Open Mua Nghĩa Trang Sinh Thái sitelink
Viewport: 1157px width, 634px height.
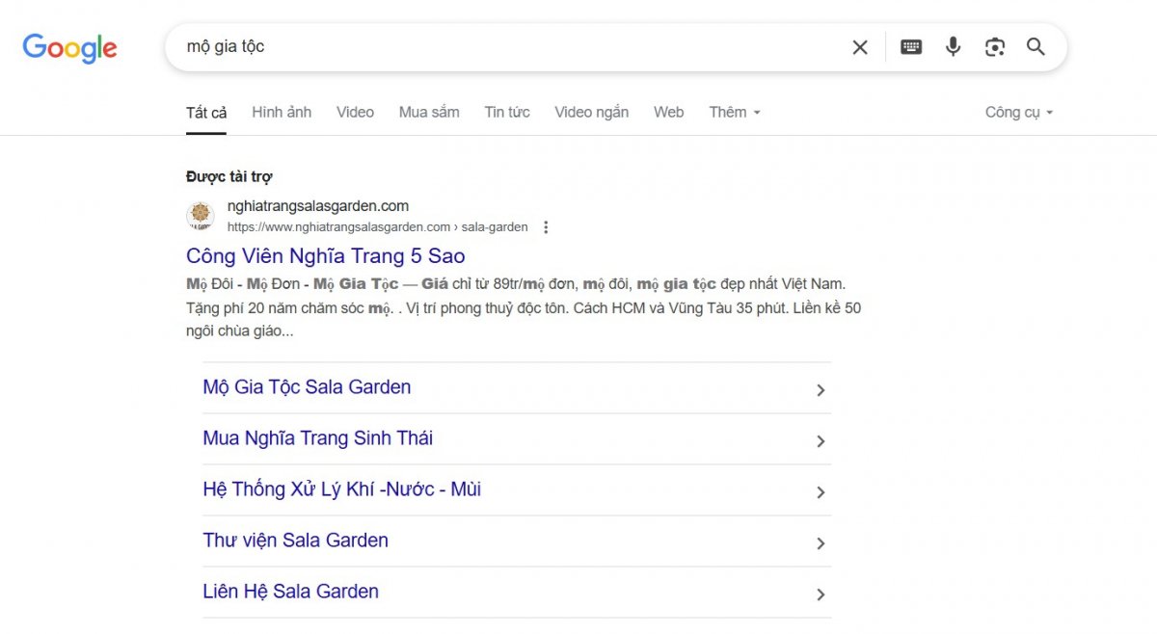tap(317, 438)
